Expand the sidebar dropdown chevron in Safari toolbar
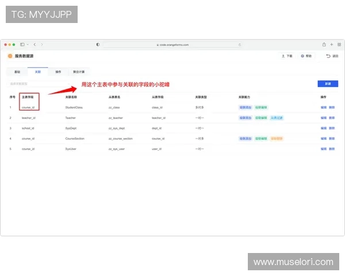 [x=28, y=44]
